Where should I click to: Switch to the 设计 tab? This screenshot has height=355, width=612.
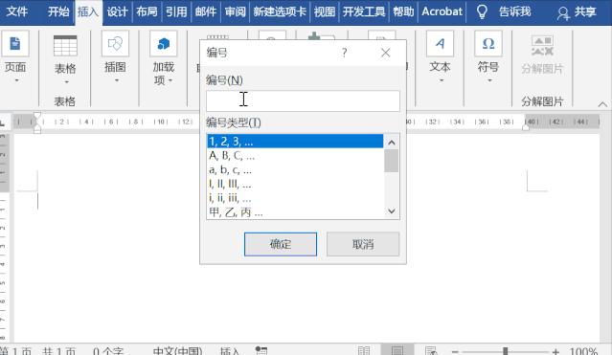[x=117, y=11]
